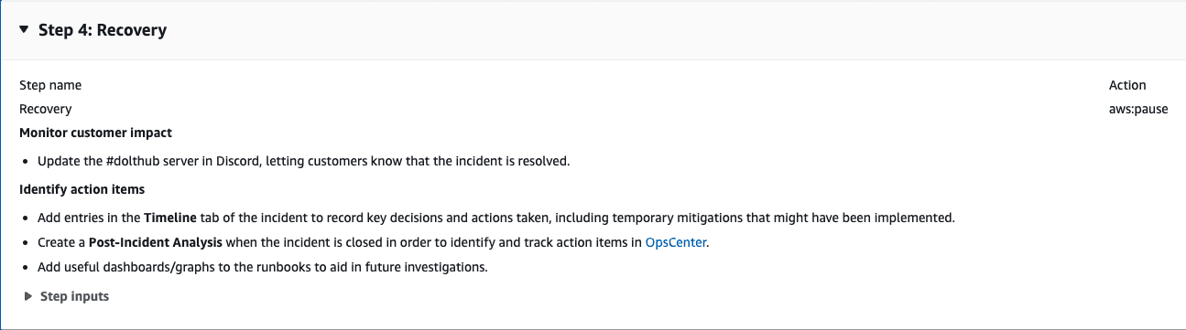Expand the Step inputs disclosure triangle
This screenshot has width=1186, height=330.
(x=30, y=296)
